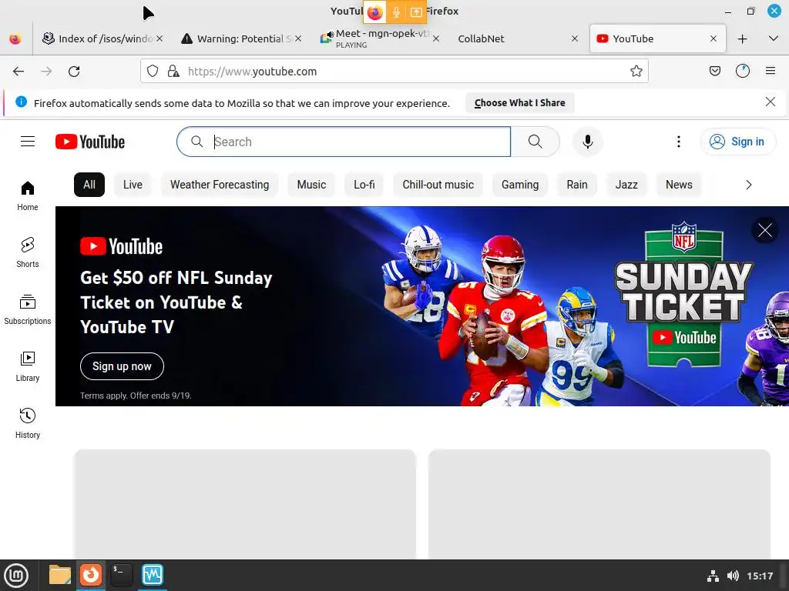Open the file manager from taskbar
Viewport: 789px width, 591px height.
pos(59,575)
